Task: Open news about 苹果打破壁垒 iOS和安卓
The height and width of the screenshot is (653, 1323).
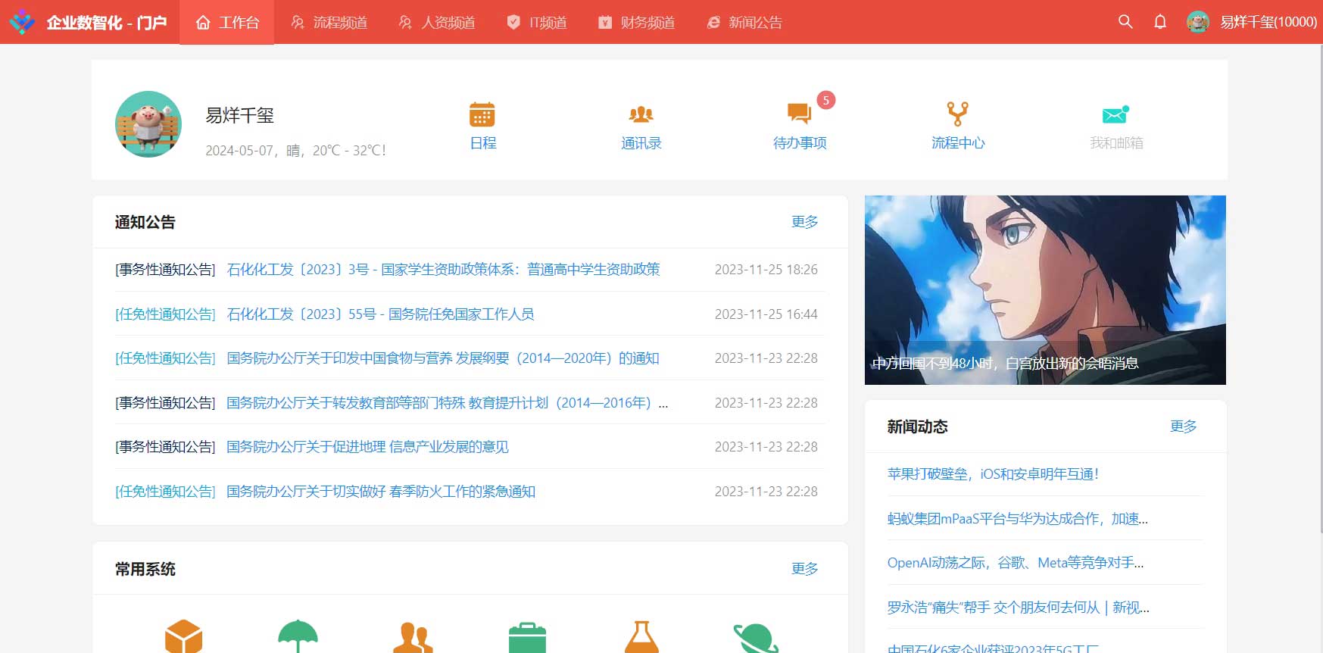Action: pos(993,474)
